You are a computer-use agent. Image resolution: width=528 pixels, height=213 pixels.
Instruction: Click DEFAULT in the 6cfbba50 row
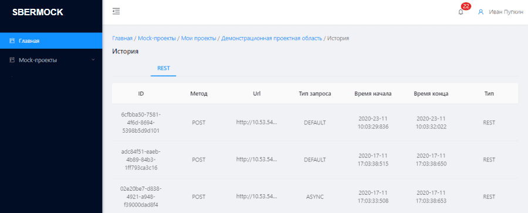coord(315,123)
